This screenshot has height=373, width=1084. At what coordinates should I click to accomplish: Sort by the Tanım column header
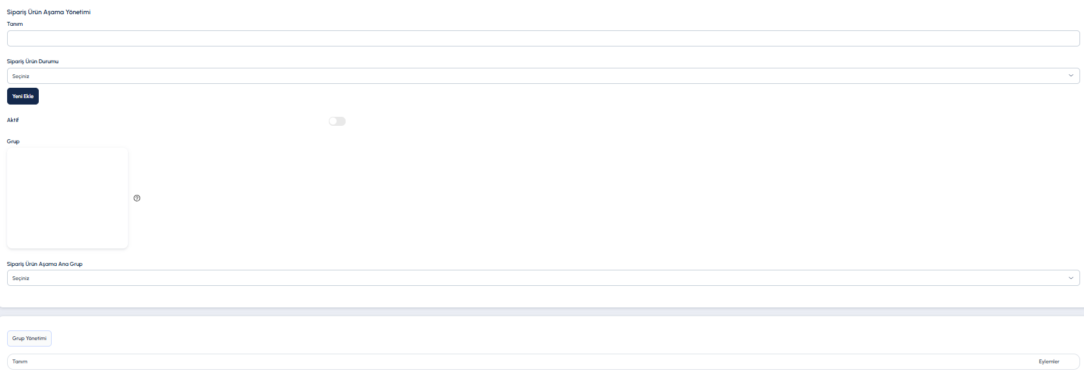click(20, 361)
